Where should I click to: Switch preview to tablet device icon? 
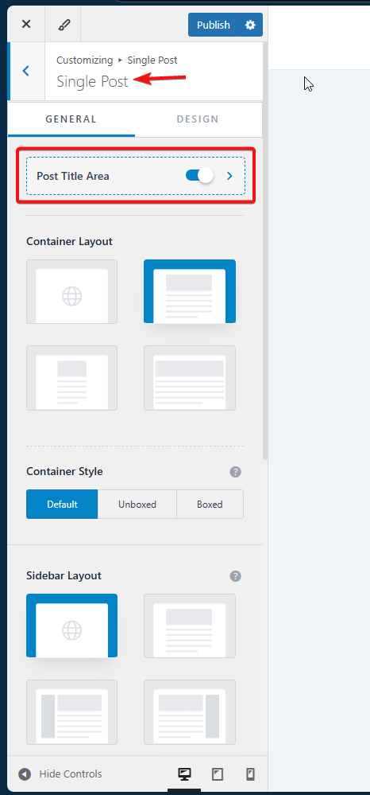(217, 774)
